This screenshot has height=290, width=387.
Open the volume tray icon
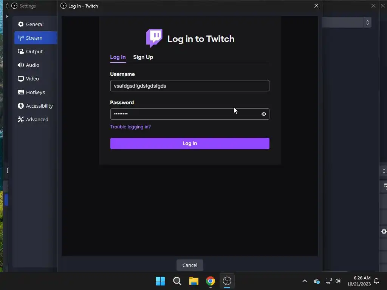(337, 281)
